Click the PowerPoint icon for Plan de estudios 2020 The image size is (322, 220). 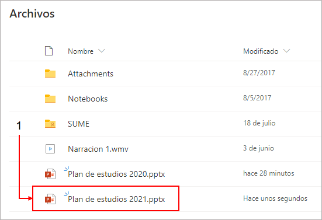(x=50, y=174)
